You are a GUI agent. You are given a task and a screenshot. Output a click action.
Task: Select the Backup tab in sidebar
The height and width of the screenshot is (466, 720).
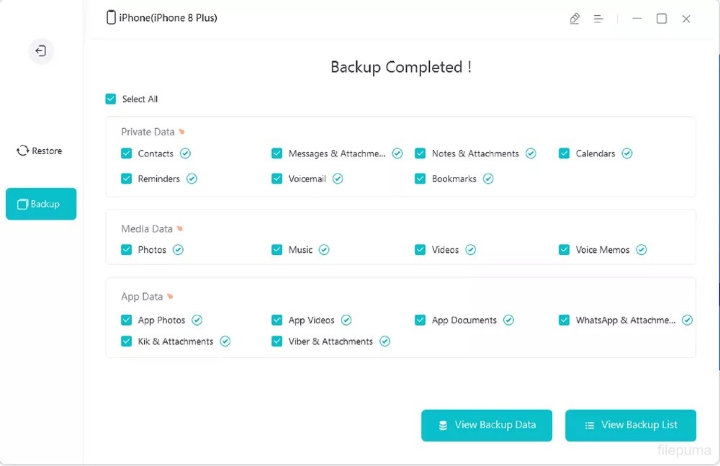(x=40, y=204)
